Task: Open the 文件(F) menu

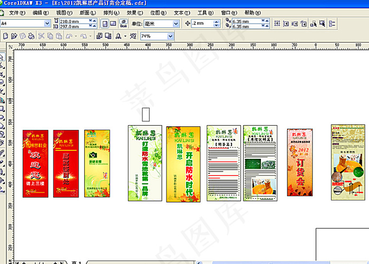Action: tap(17, 13)
